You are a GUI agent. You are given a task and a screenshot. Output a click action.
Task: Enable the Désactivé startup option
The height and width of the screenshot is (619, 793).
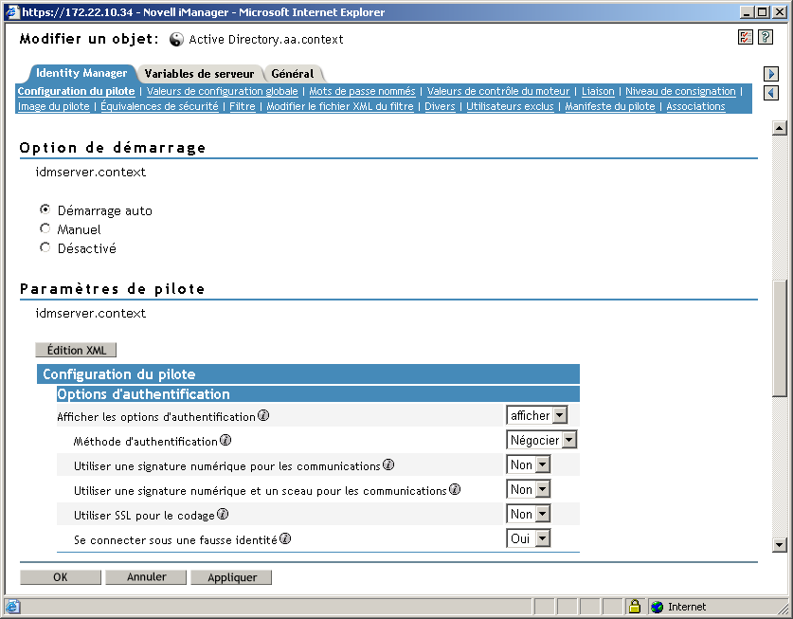[45, 247]
